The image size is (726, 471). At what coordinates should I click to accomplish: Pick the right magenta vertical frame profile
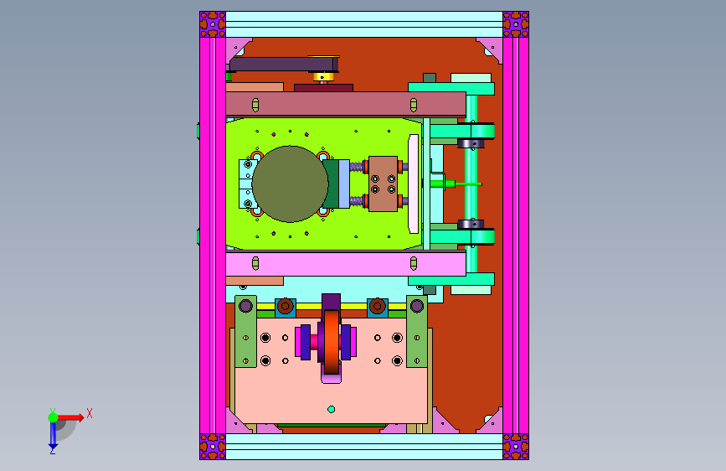point(516,235)
